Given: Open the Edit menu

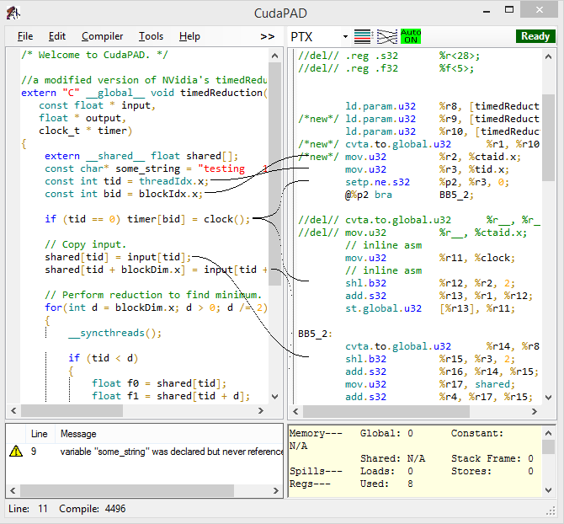Looking at the screenshot, I should click(x=57, y=36).
